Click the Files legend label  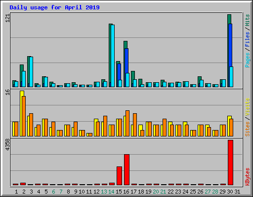coord(247,39)
